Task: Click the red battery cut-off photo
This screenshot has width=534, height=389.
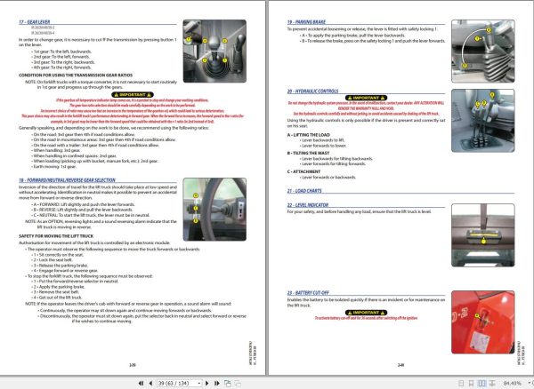Action: tap(483, 322)
